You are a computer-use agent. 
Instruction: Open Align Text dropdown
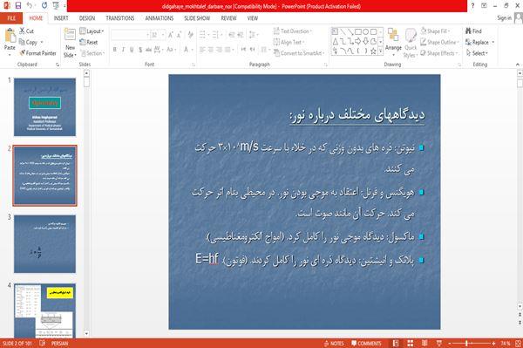coord(289,42)
